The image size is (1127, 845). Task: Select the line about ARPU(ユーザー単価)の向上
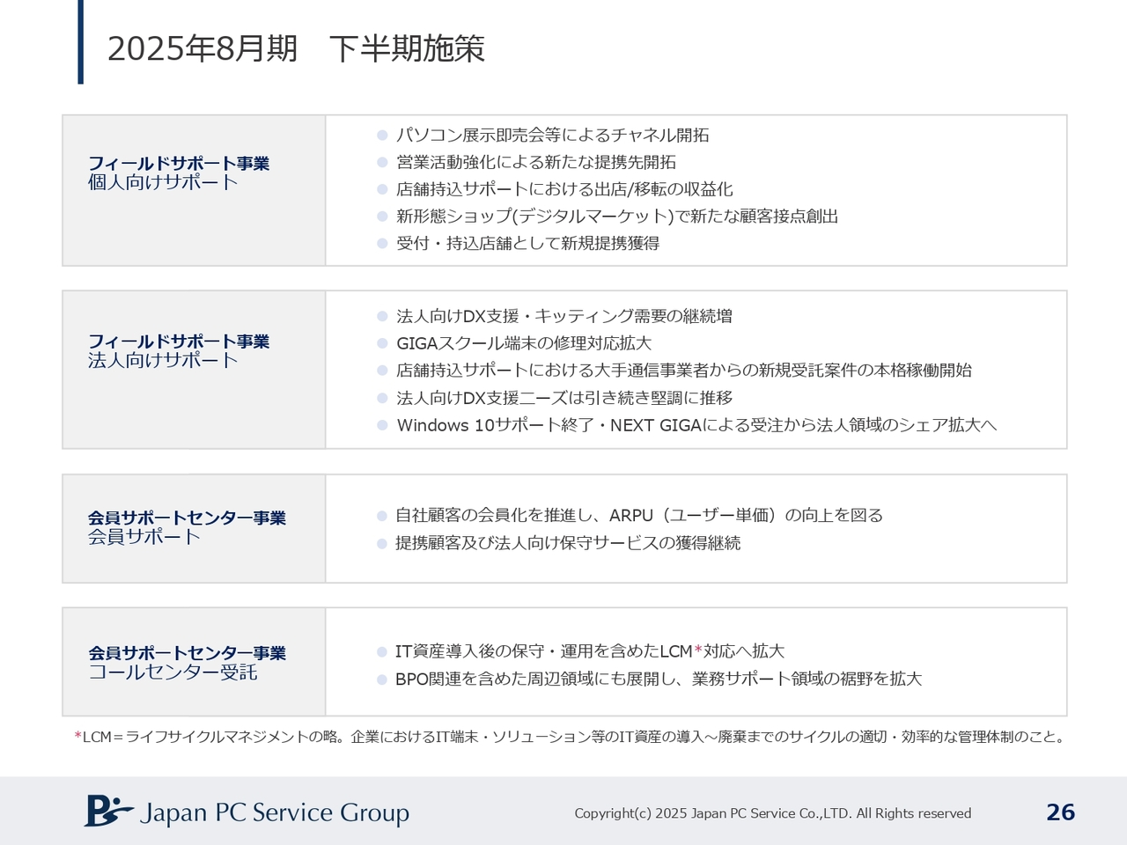pyautogui.click(x=639, y=515)
